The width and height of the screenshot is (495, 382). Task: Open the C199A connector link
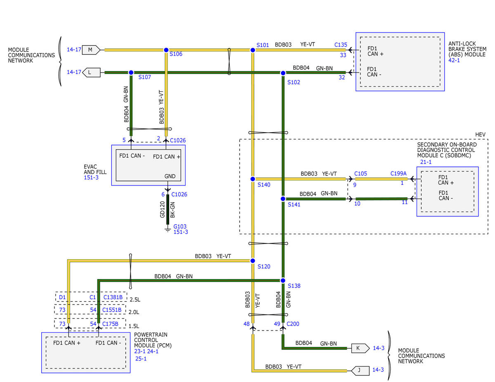[398, 174]
